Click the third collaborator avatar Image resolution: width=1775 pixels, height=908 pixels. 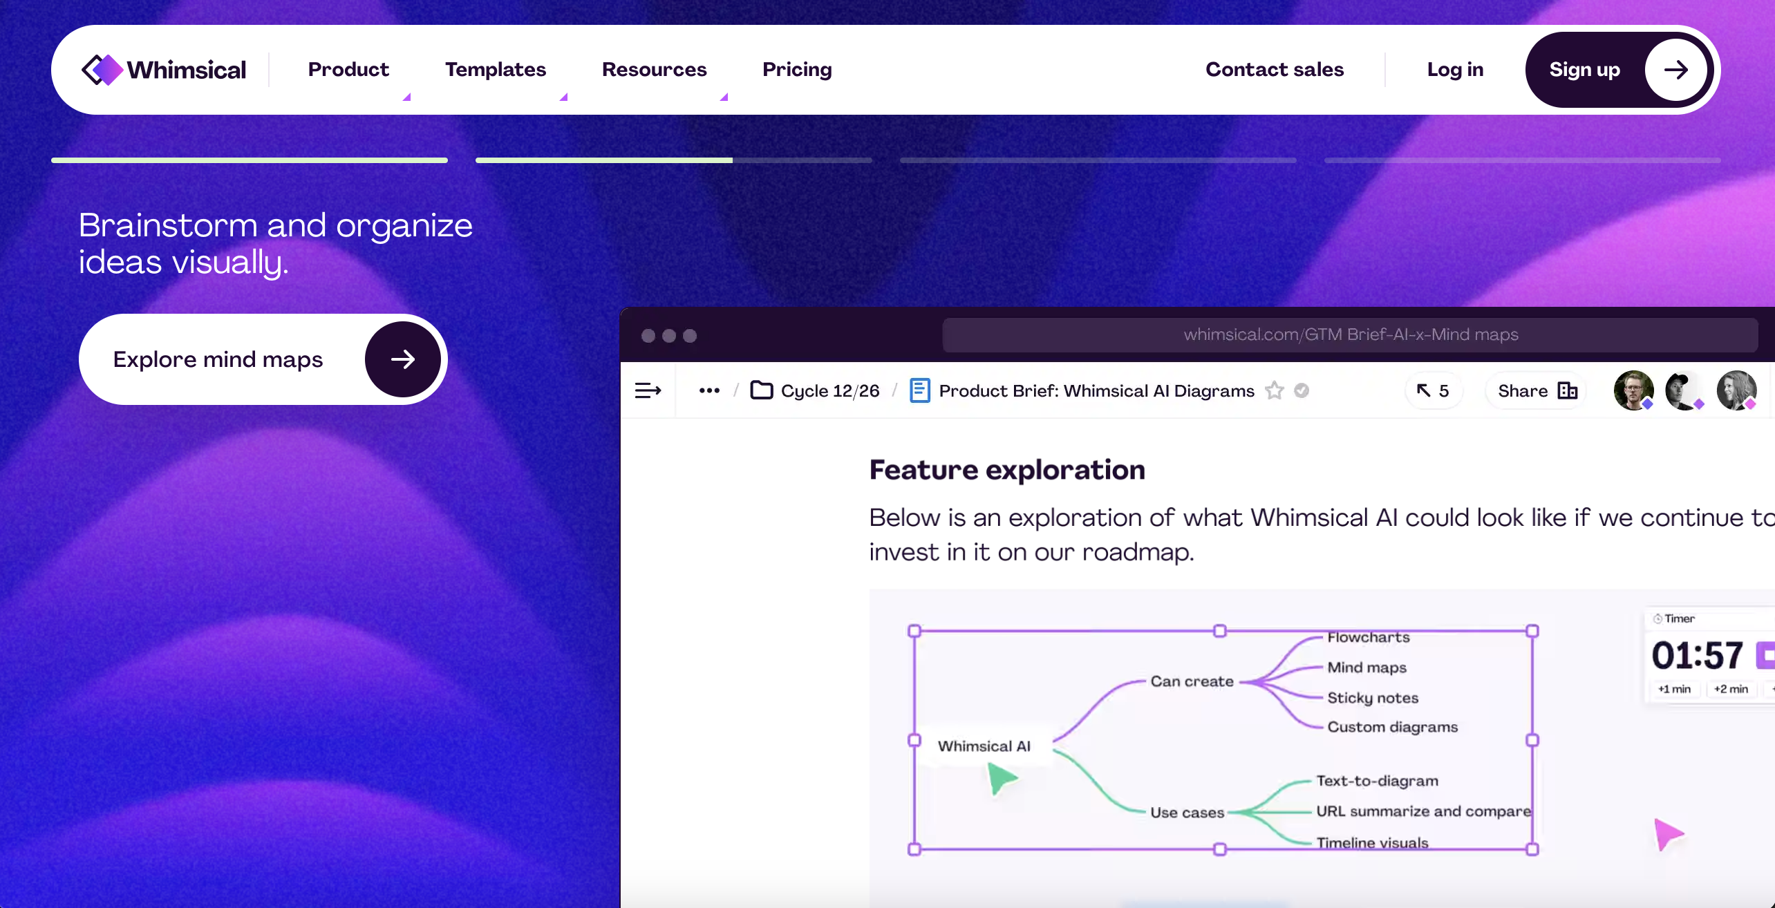[x=1736, y=390]
